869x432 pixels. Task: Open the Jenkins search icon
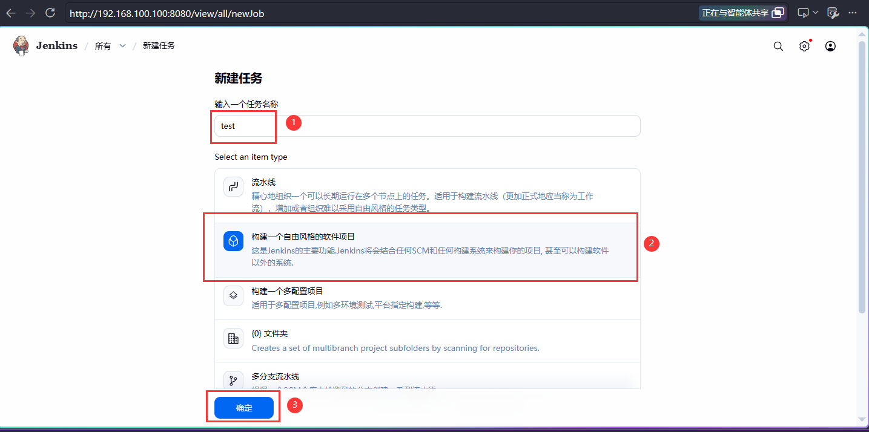point(778,46)
